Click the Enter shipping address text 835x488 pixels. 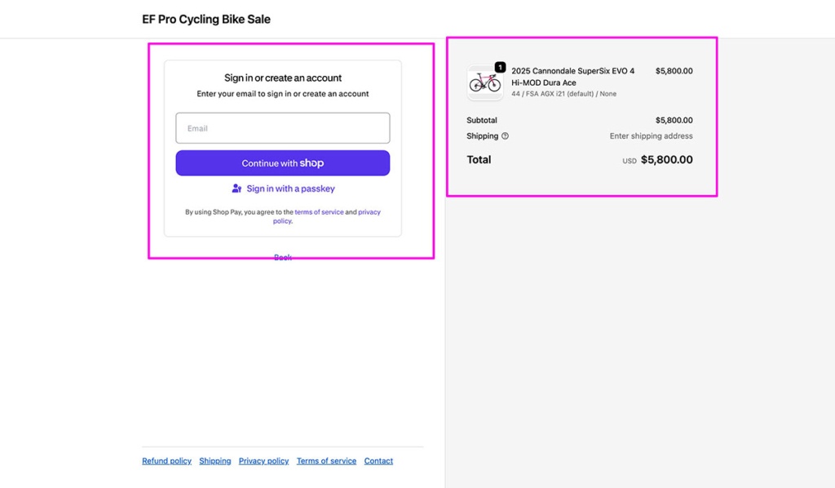click(650, 136)
